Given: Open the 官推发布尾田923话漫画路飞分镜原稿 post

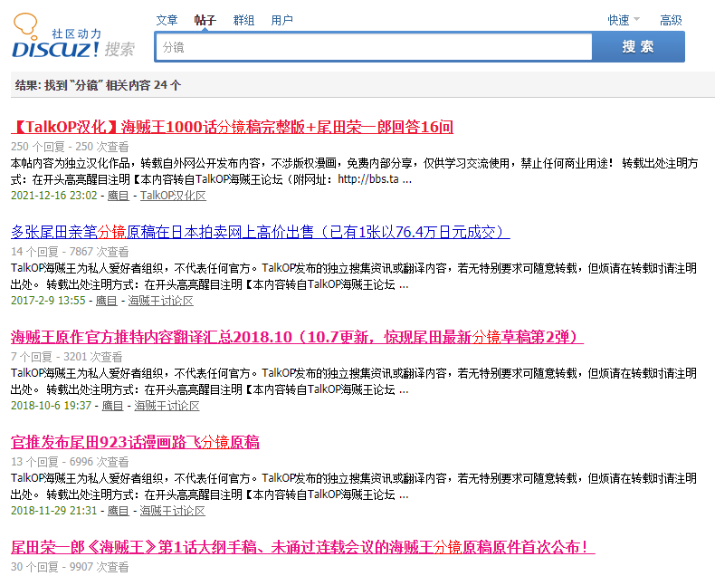Looking at the screenshot, I should 135,442.
